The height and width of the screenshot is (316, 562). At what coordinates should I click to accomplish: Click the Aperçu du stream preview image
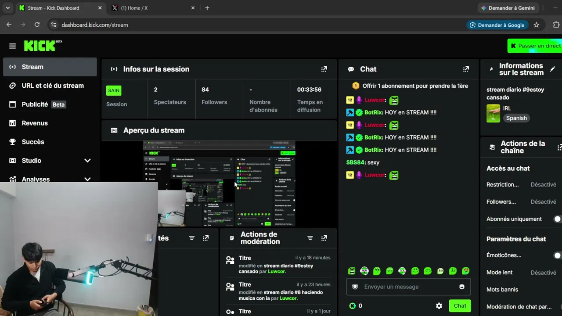tap(219, 183)
